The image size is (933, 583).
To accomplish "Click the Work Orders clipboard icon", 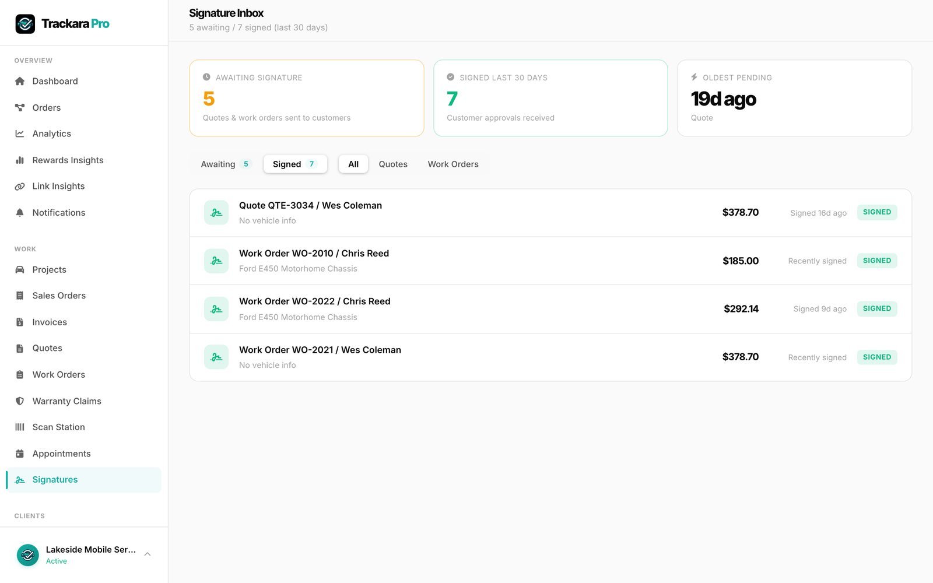I will point(20,375).
